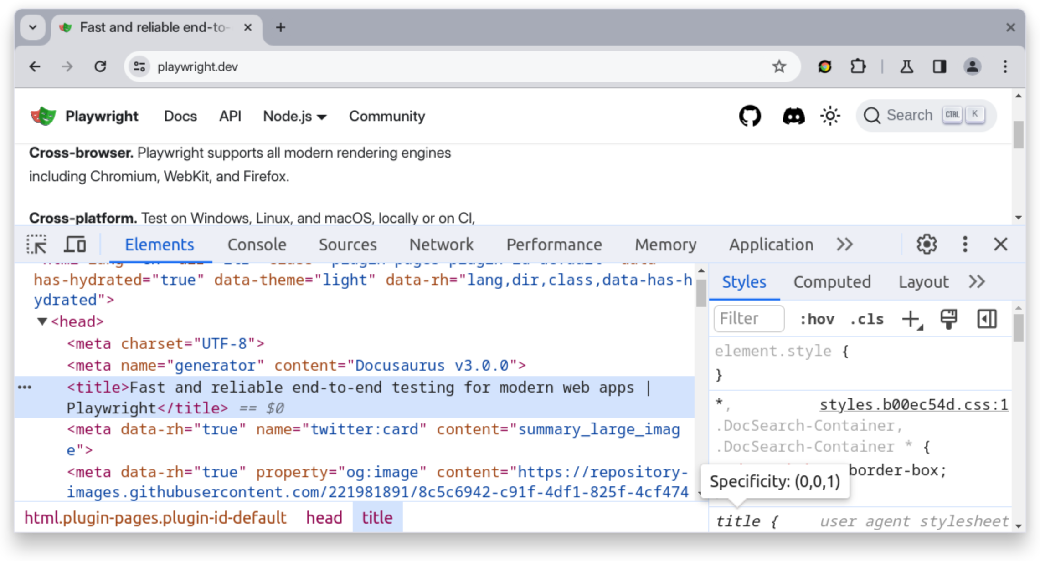This screenshot has width=1040, height=561.
Task: Open the Community nav link
Action: point(387,116)
